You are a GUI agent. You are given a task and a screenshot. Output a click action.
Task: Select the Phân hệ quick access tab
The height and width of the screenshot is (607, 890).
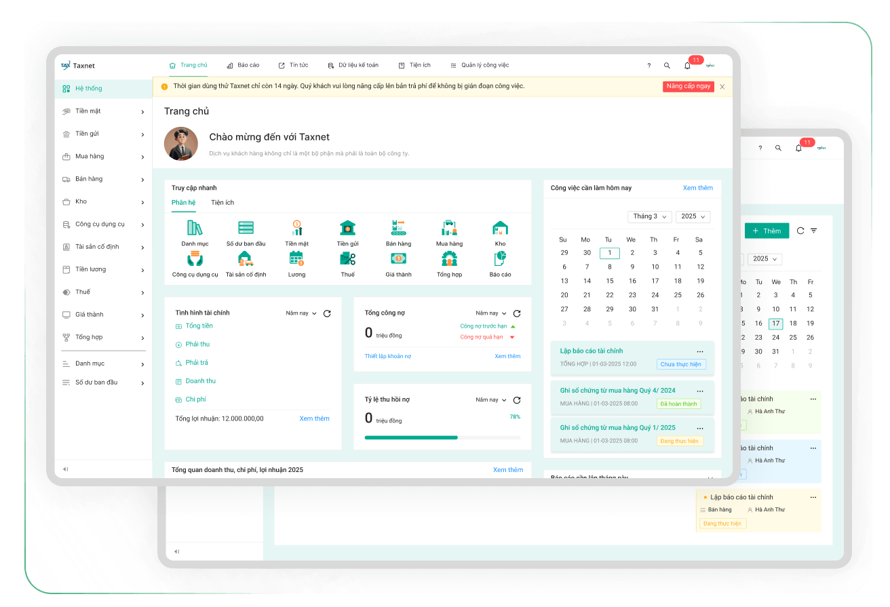pos(183,203)
